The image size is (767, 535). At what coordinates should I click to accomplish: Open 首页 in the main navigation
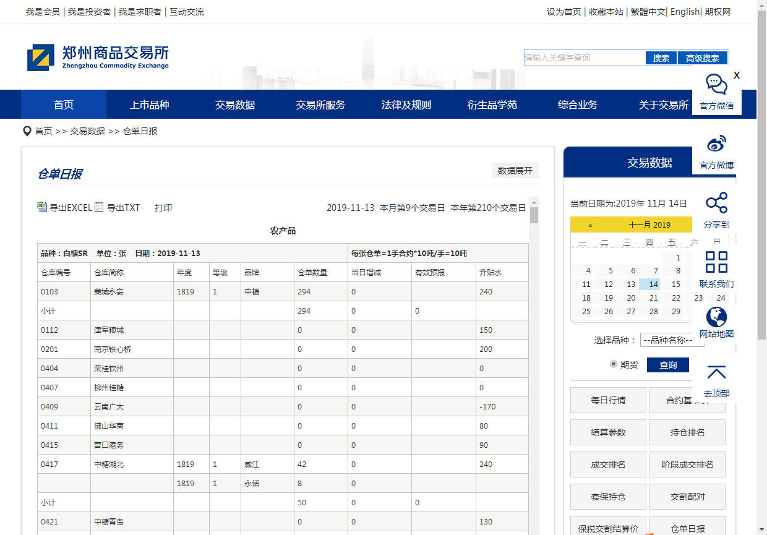[x=64, y=105]
